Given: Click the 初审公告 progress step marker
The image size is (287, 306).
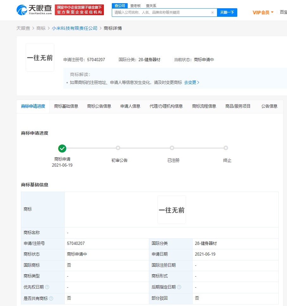Looking at the screenshot, I should 118,148.
